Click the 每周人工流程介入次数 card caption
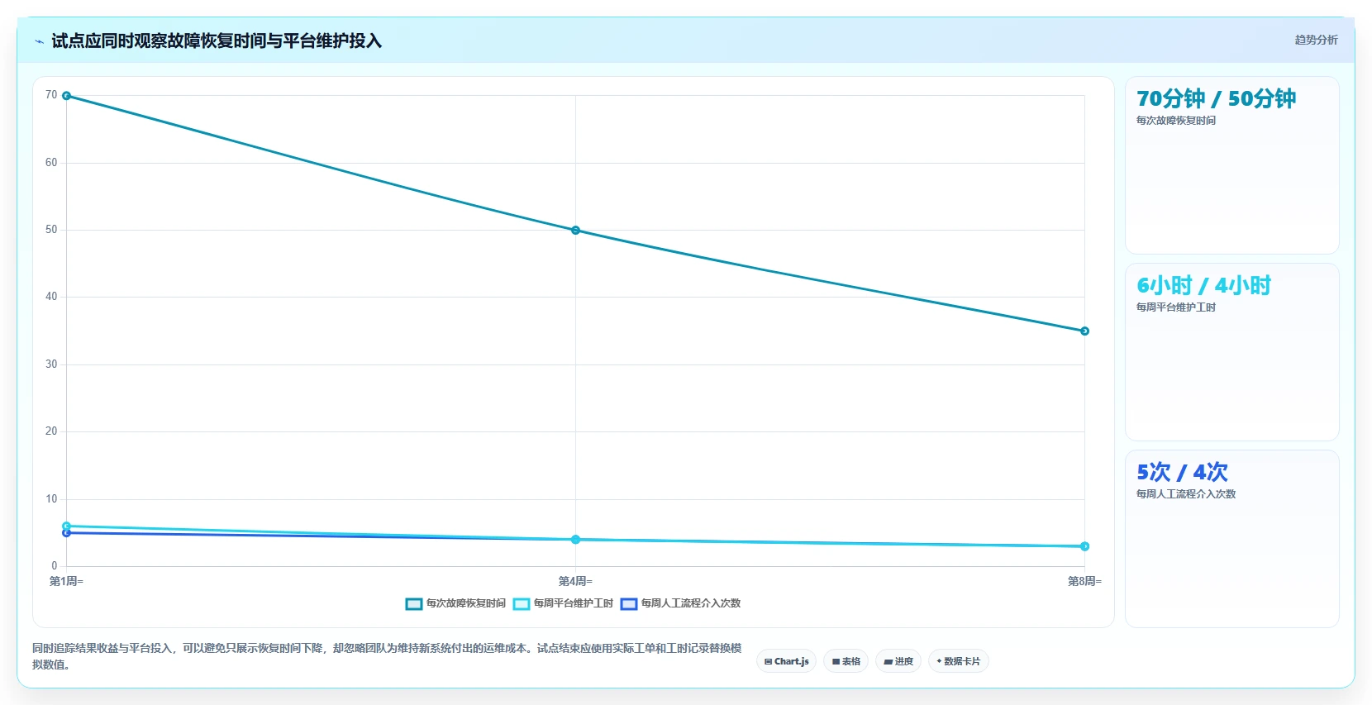 tap(1185, 494)
